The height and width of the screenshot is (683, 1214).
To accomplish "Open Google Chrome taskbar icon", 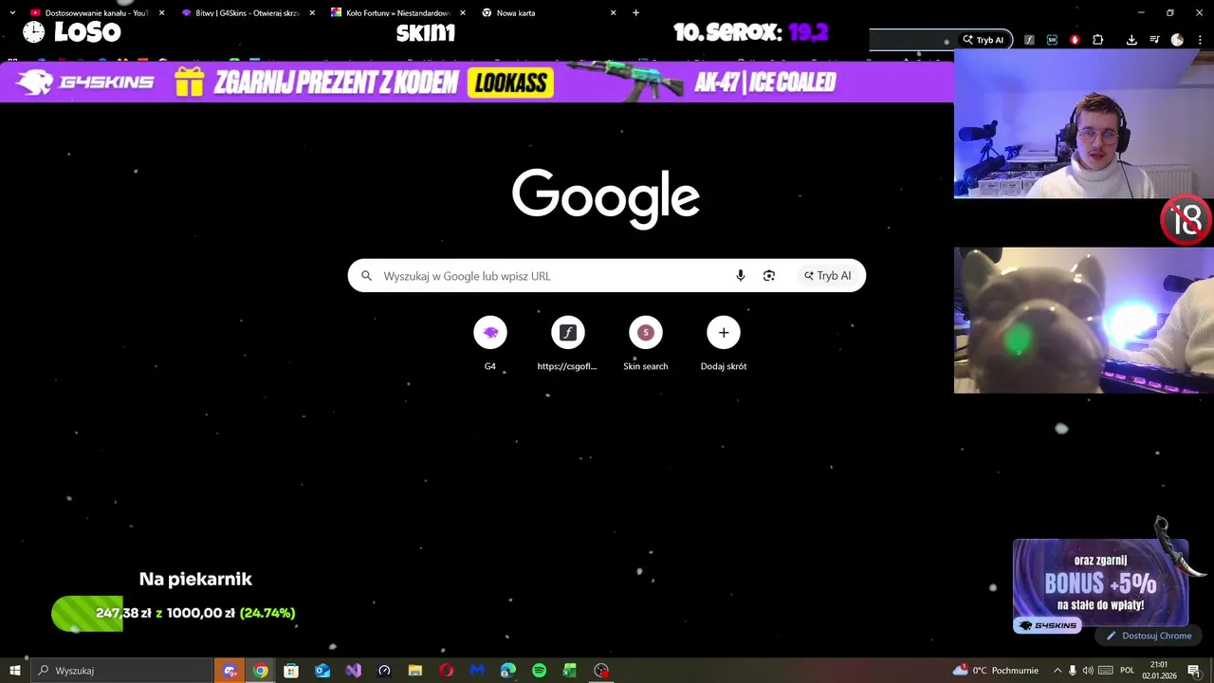I will (x=261, y=671).
